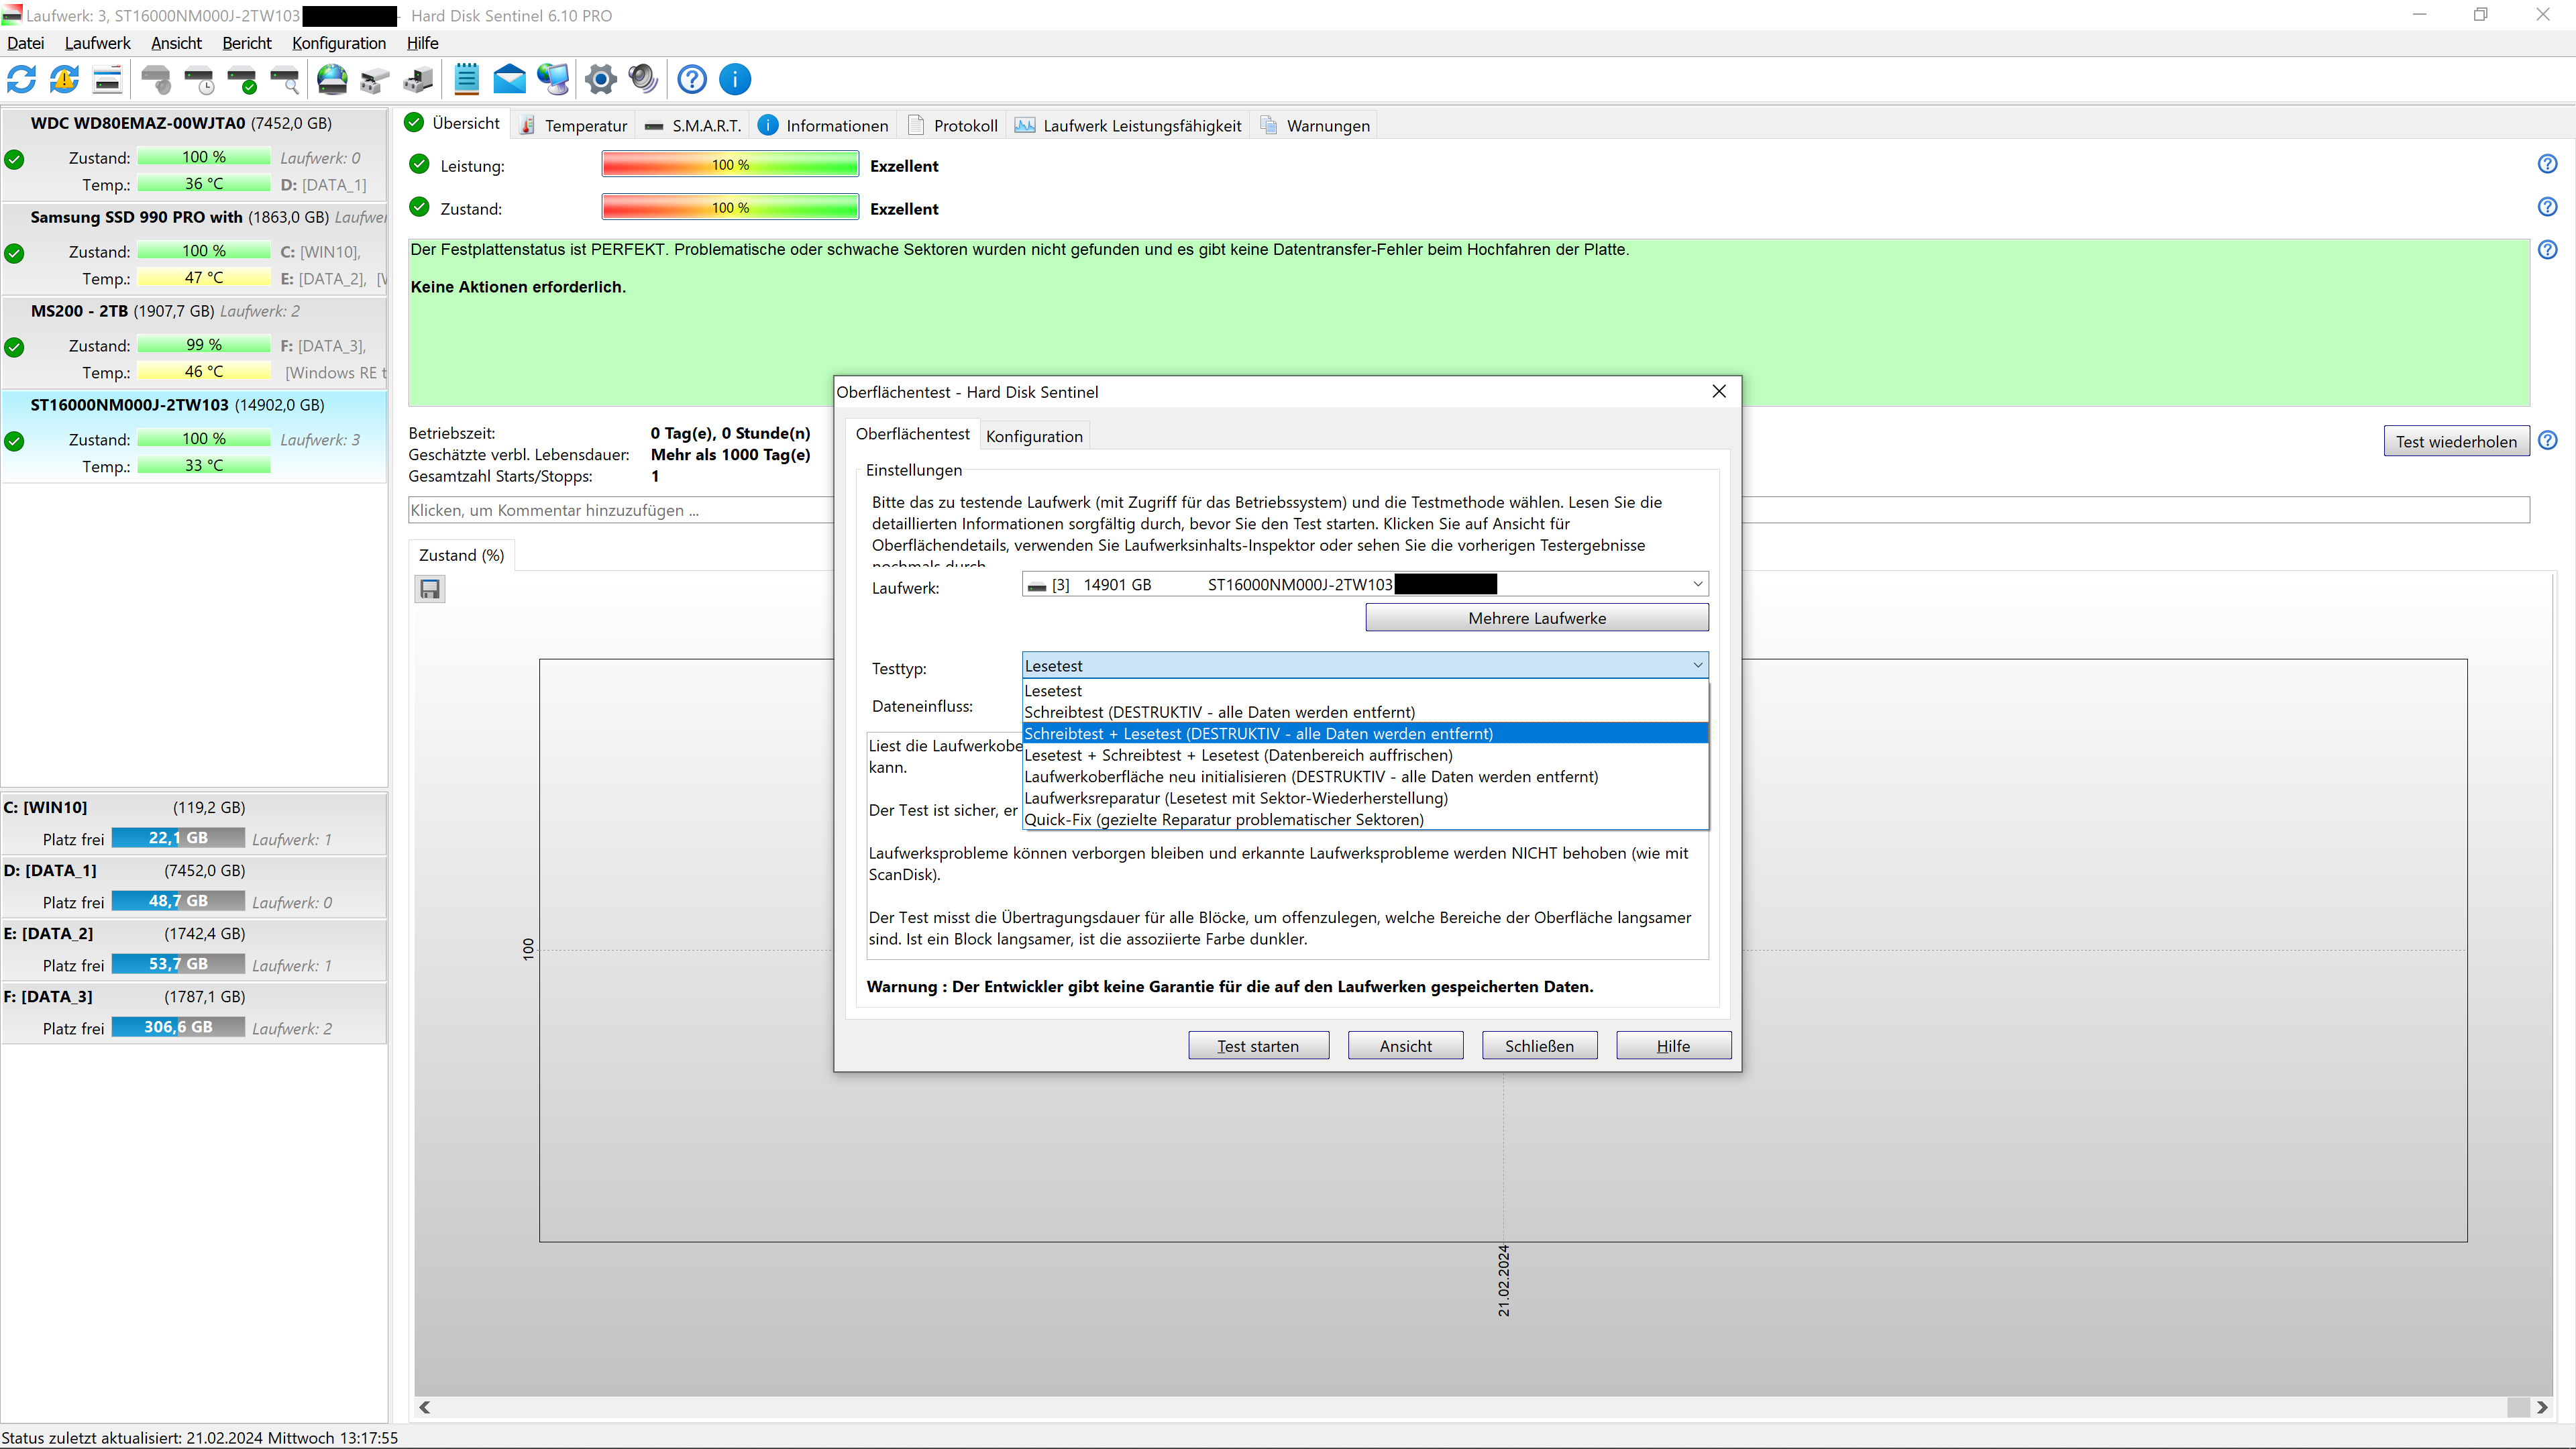Screen dimensions: 2576x1449
Task: Click the disk with clock toolbar icon
Action: click(200, 79)
